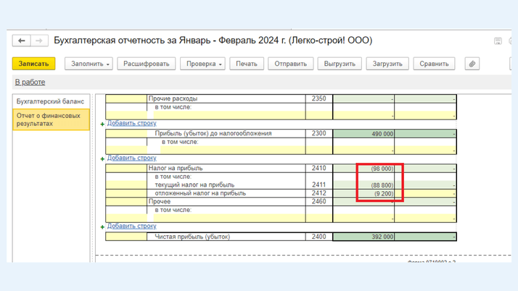The image size is (518, 291).
Task: Click code cell 2411
Action: tap(318, 185)
